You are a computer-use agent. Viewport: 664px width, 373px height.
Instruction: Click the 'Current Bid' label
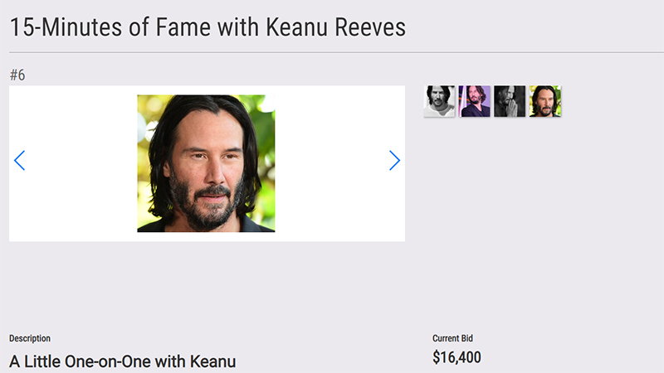[452, 338]
